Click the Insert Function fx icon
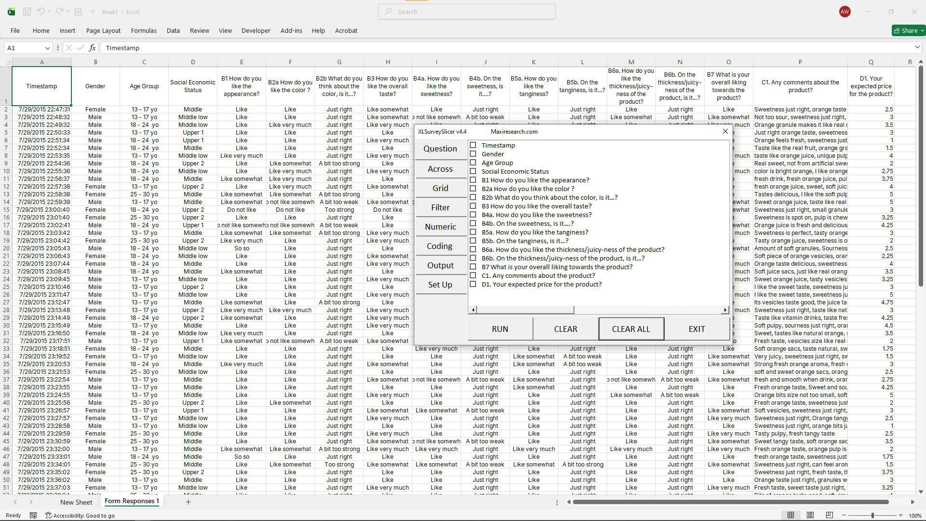The image size is (926, 521). [92, 48]
